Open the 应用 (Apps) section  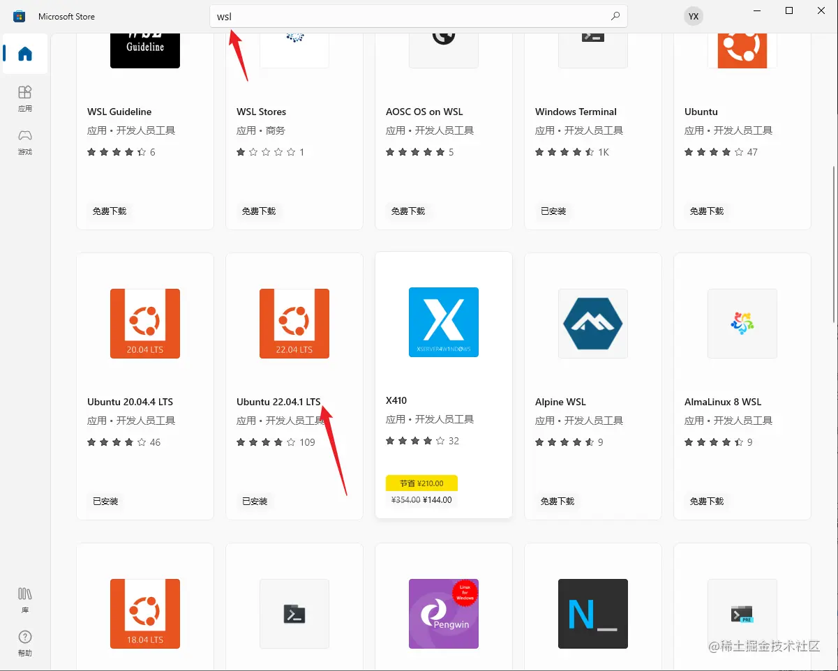[25, 98]
